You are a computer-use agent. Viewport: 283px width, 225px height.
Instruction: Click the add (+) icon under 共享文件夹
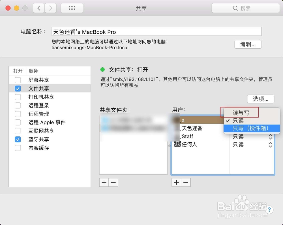pos(104,182)
